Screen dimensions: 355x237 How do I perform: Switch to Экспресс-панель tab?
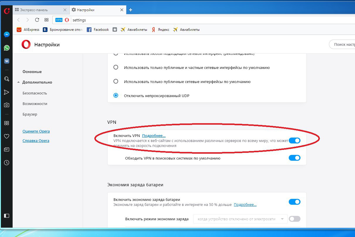[x=41, y=10]
